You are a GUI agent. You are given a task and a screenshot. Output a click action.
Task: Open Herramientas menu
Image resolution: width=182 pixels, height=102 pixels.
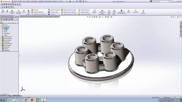(x=34, y=1)
